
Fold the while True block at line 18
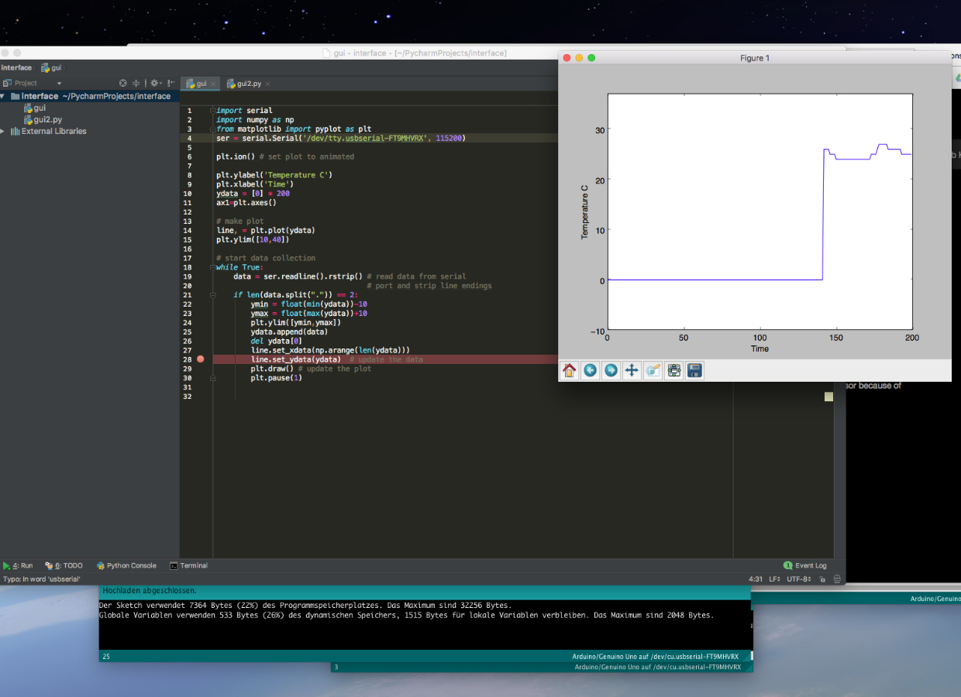[212, 267]
